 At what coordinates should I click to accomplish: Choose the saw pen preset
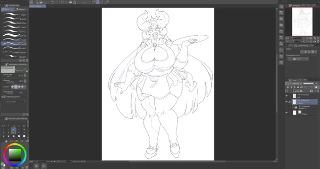tap(14, 57)
